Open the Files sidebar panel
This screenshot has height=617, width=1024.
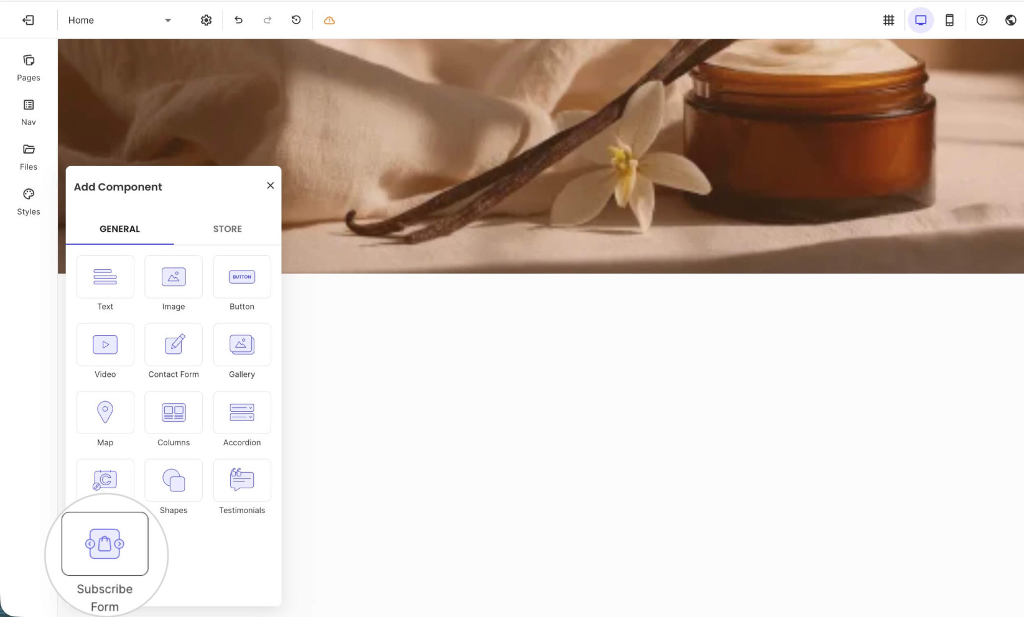click(x=29, y=157)
